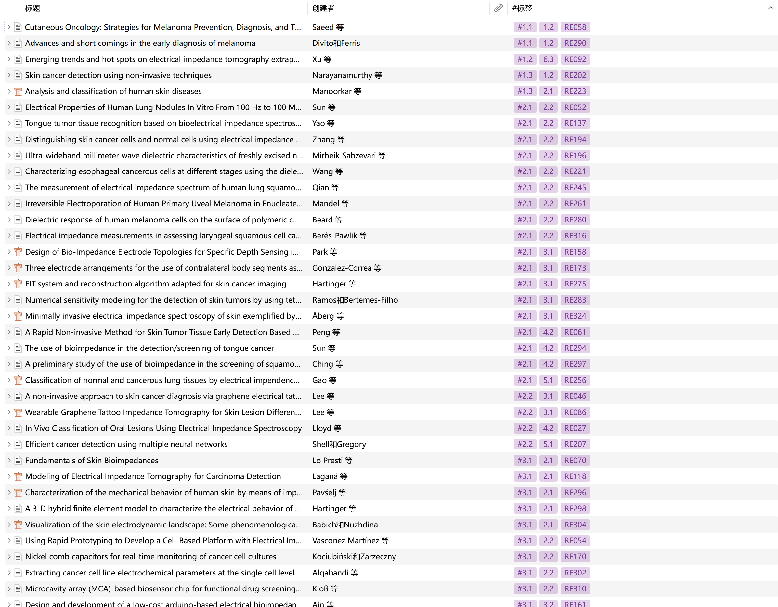778x607 pixels.
Task: Expand the Cutaneous Oncology item
Action: (9, 27)
